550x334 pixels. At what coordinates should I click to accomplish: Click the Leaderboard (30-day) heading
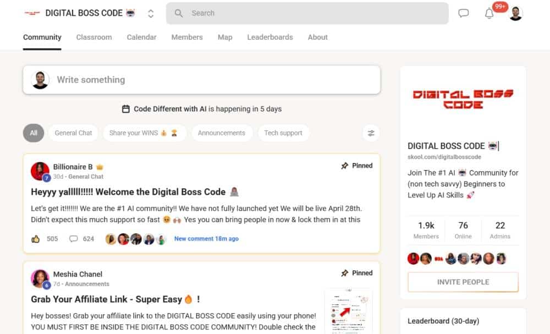point(443,321)
